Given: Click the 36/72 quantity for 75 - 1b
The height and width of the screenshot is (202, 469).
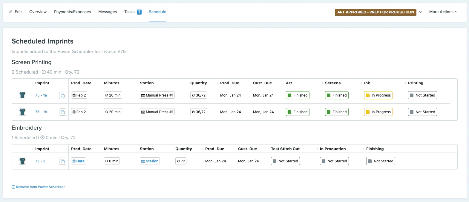Looking at the screenshot, I should coord(199,112).
